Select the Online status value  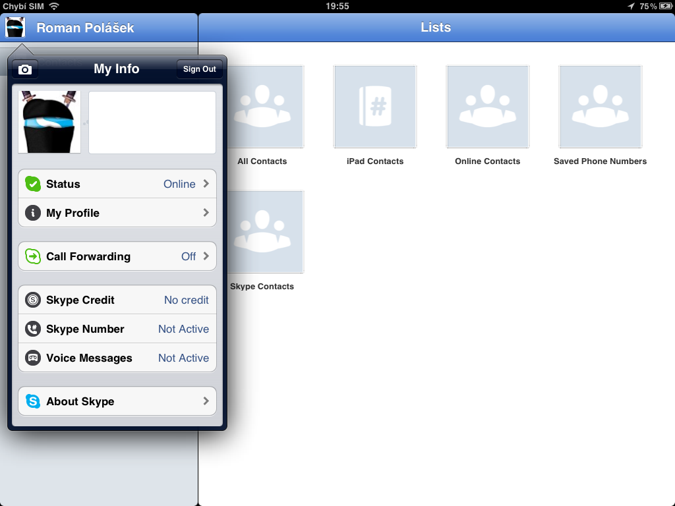(x=179, y=184)
